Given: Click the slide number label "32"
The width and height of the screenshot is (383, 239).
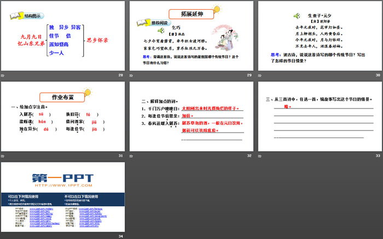Looking at the screenshot, I should point(249,156).
